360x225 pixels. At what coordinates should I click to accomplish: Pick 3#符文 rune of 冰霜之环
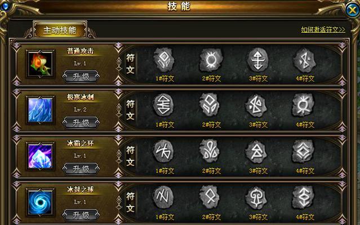tap(256, 151)
